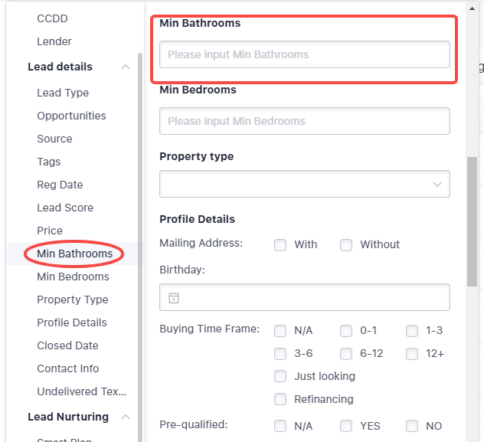This screenshot has width=484, height=442.
Task: Collapse the Lead Nurturing section chevron
Action: coord(126,417)
